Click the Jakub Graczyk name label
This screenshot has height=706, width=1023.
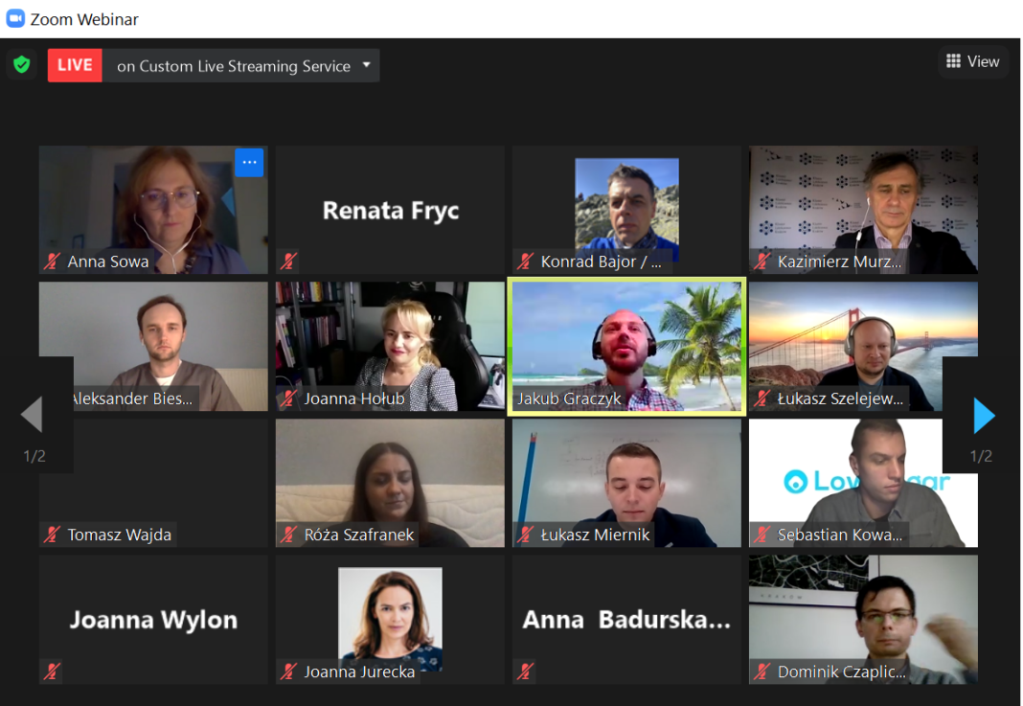[x=569, y=398]
